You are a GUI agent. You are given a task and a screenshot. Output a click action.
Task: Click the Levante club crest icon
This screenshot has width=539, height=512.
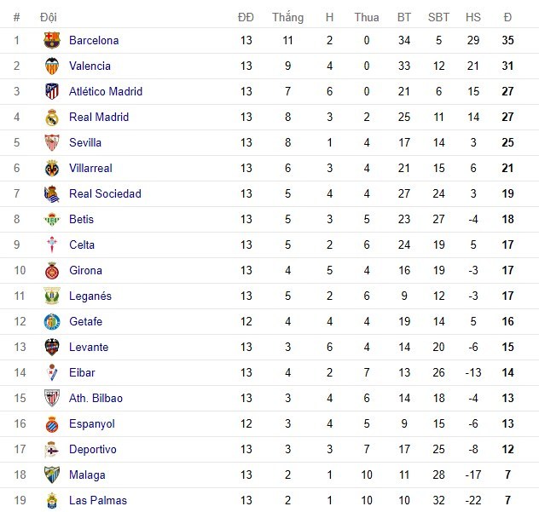tap(51, 347)
